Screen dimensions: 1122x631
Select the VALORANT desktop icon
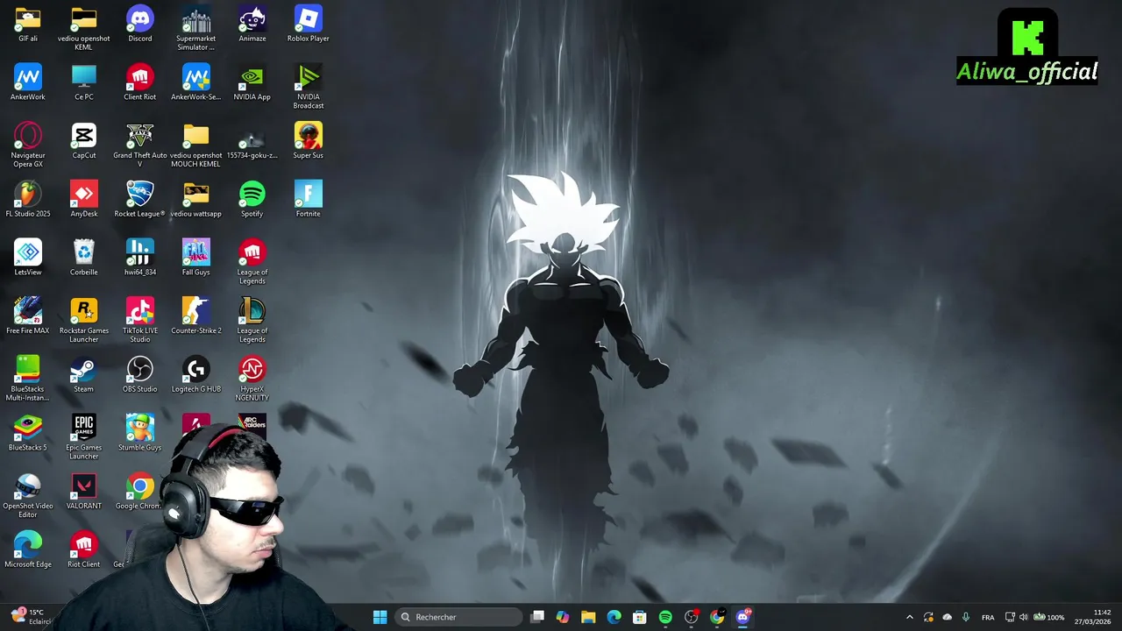point(84,492)
